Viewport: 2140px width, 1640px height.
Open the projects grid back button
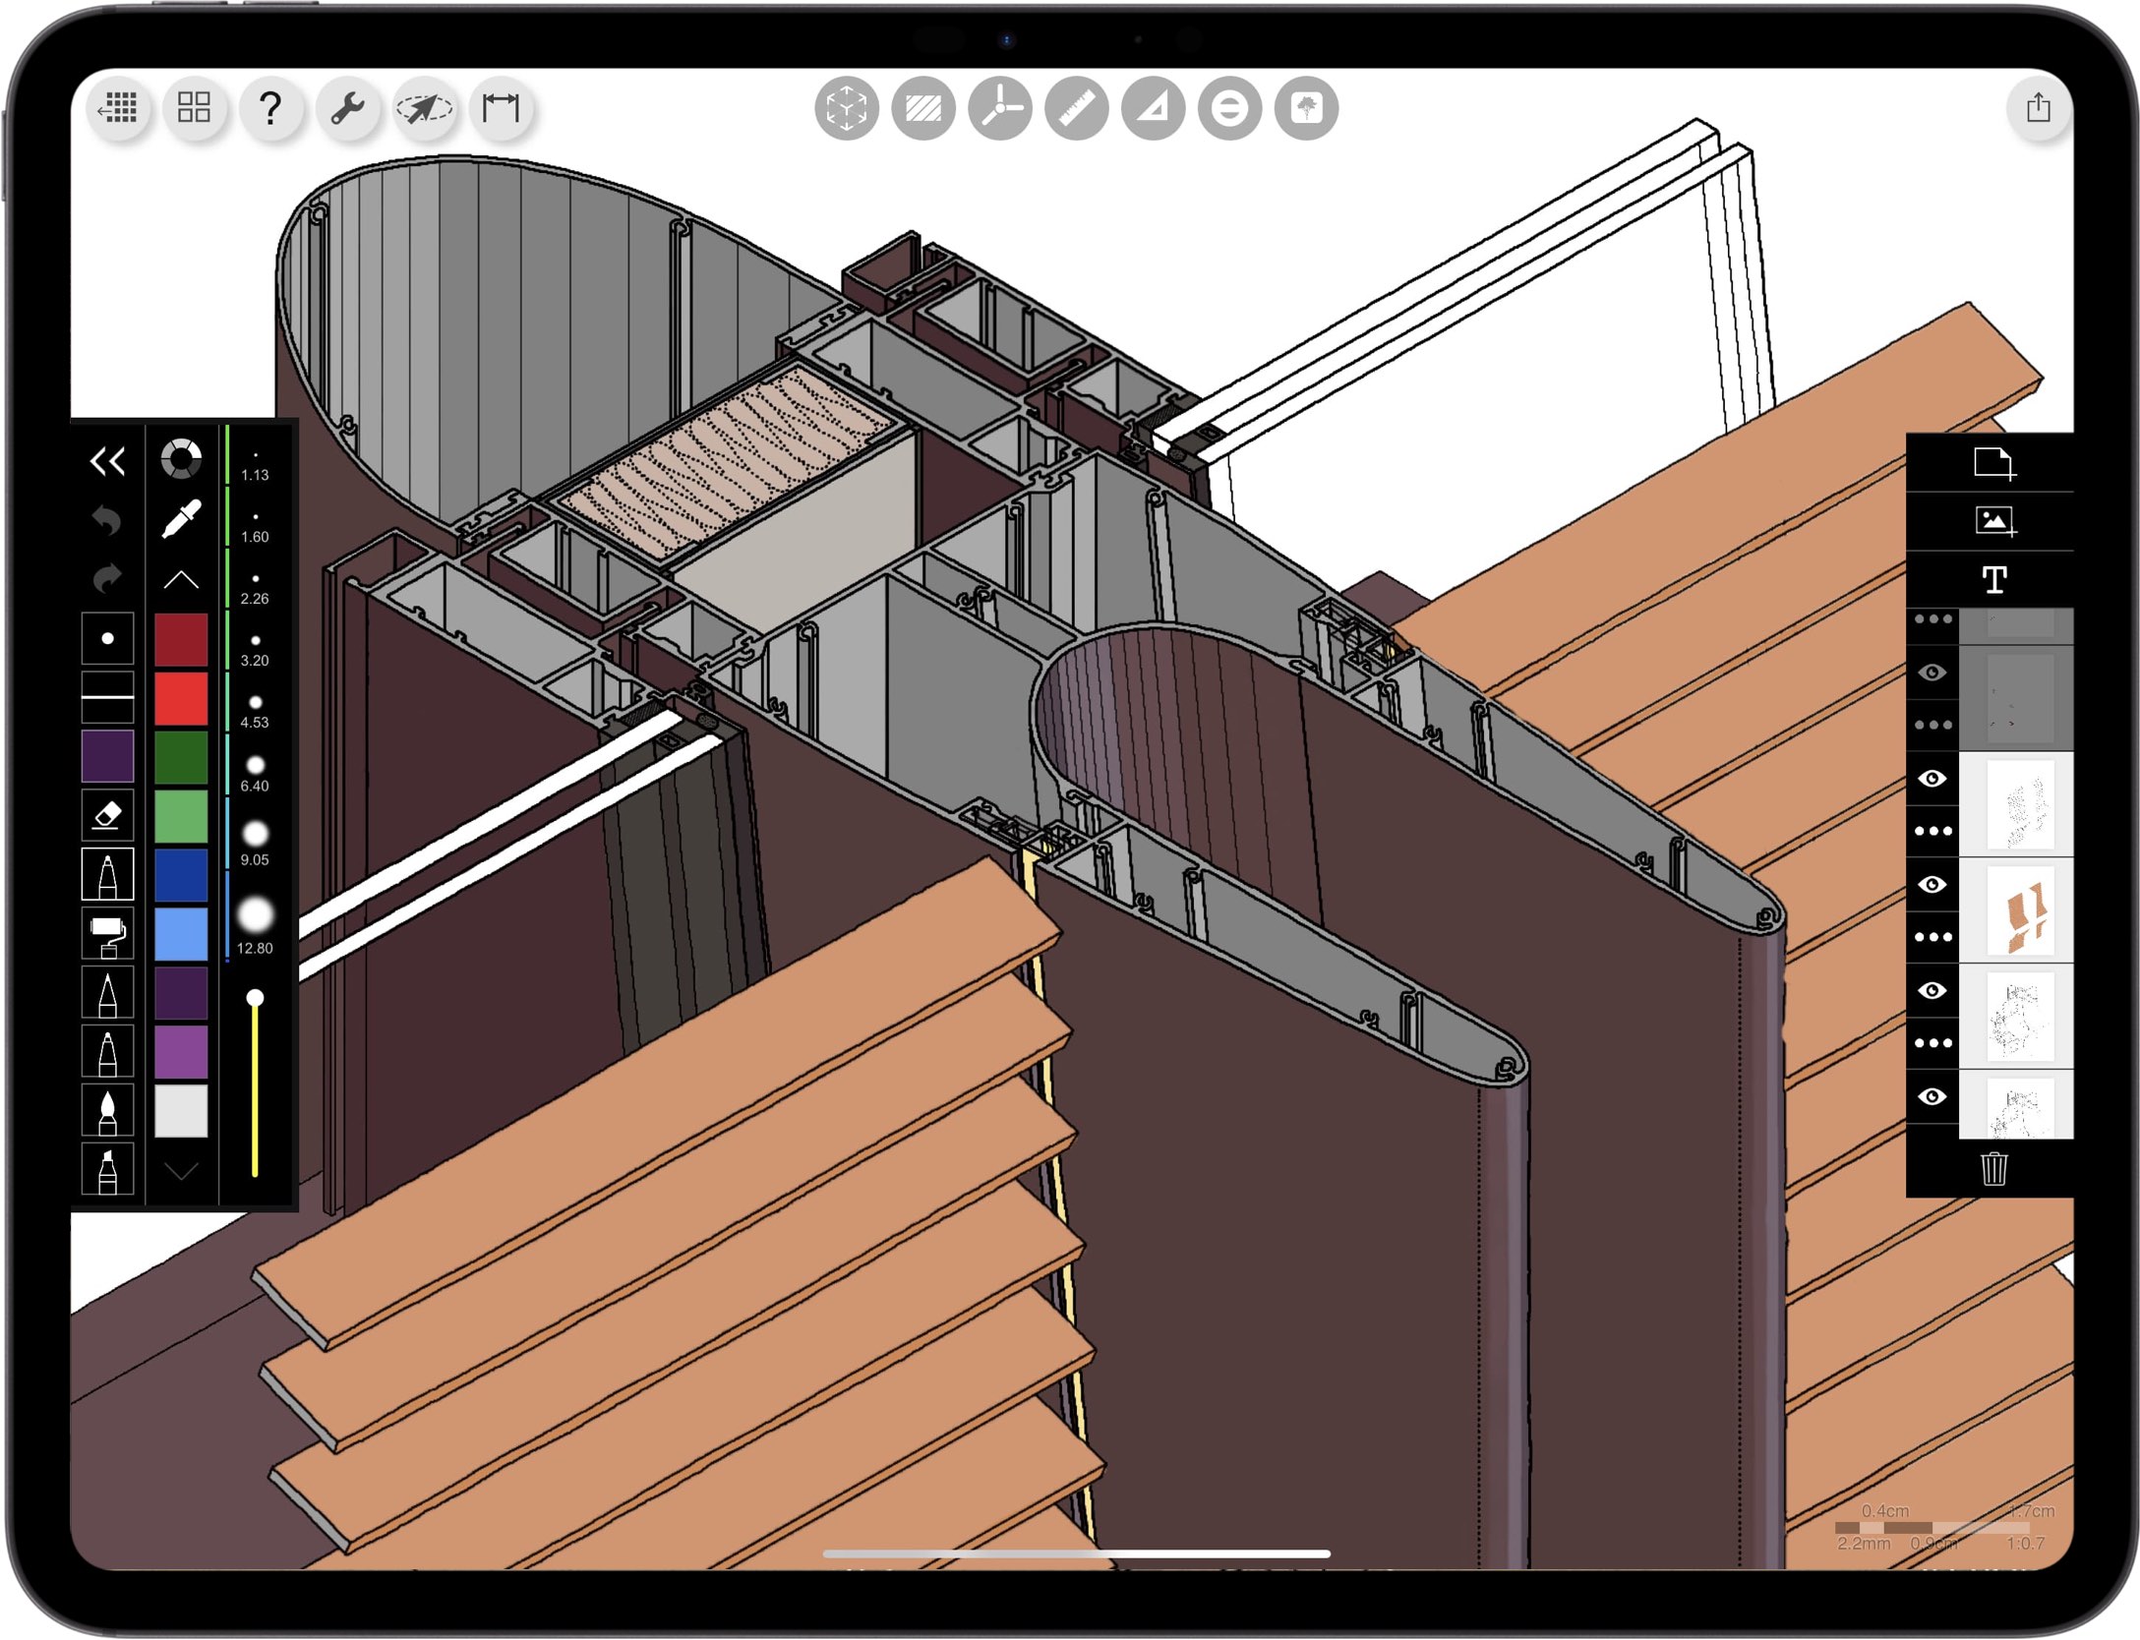119,107
